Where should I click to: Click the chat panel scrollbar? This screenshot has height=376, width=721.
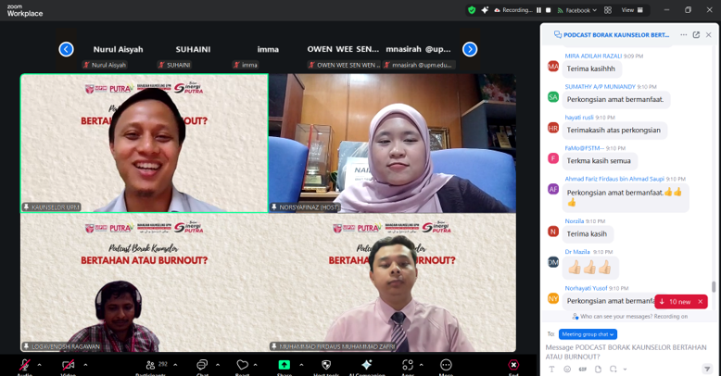(714, 287)
